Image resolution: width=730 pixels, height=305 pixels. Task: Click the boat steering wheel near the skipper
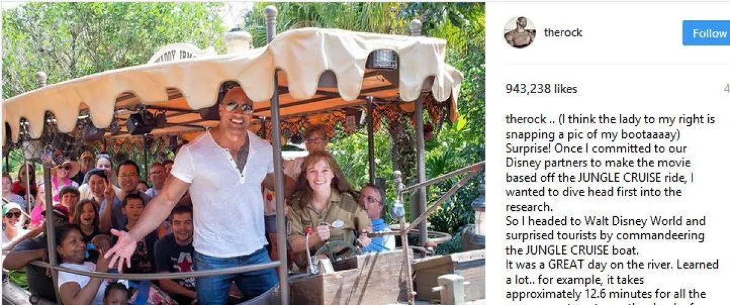tap(333, 253)
